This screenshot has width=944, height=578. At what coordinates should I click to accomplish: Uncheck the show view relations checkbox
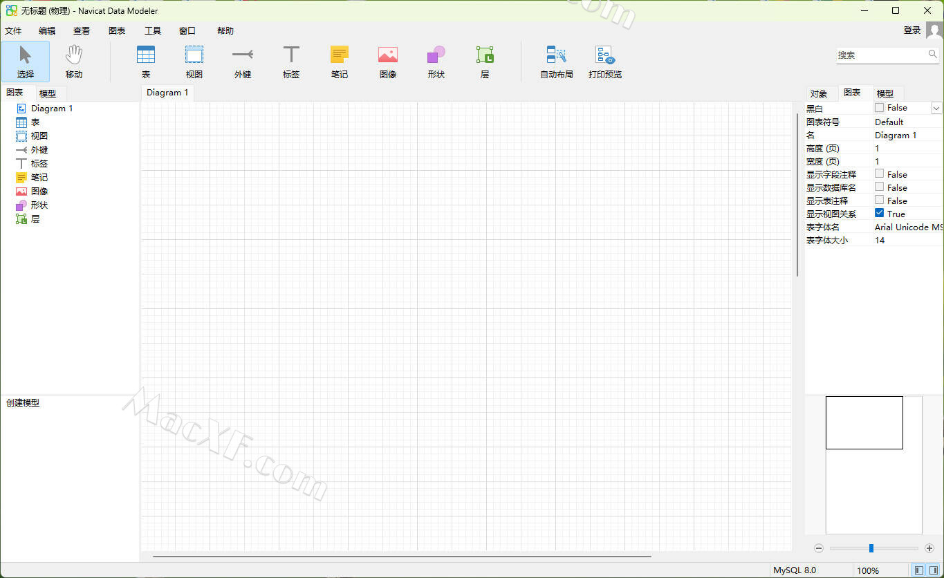[x=880, y=214]
